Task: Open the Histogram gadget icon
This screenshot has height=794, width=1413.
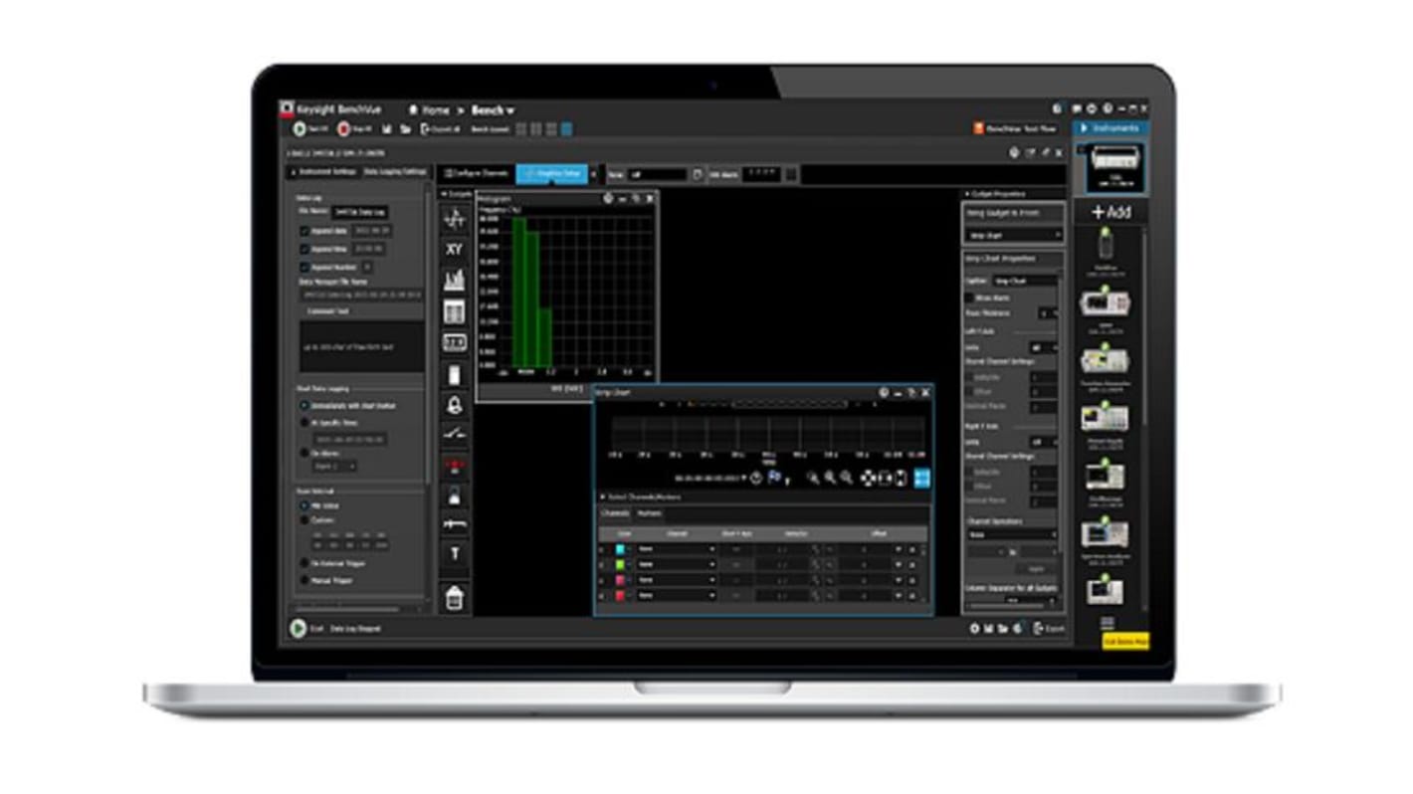Action: [x=455, y=283]
